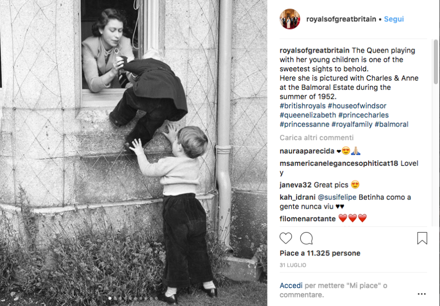
Task: Open #queenelizabeth hashtag
Action: point(308,115)
